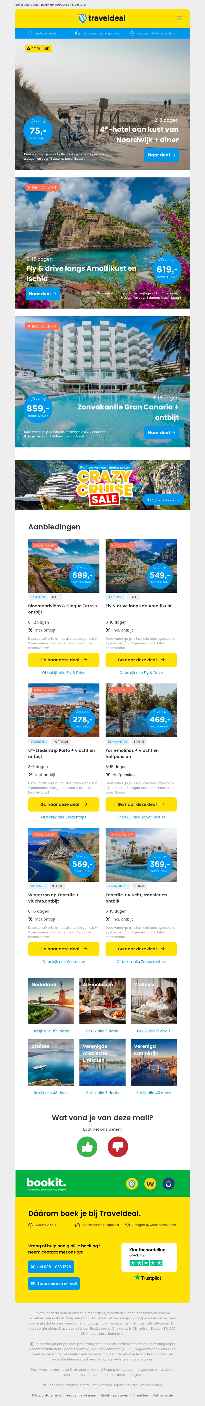Open 'Of bekijk alle Stedentrips' link
205x1406 pixels.
(64, 817)
